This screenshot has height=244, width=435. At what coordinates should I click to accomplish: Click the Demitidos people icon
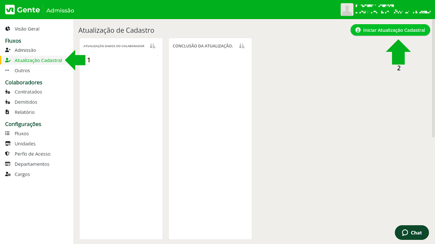click(7, 102)
